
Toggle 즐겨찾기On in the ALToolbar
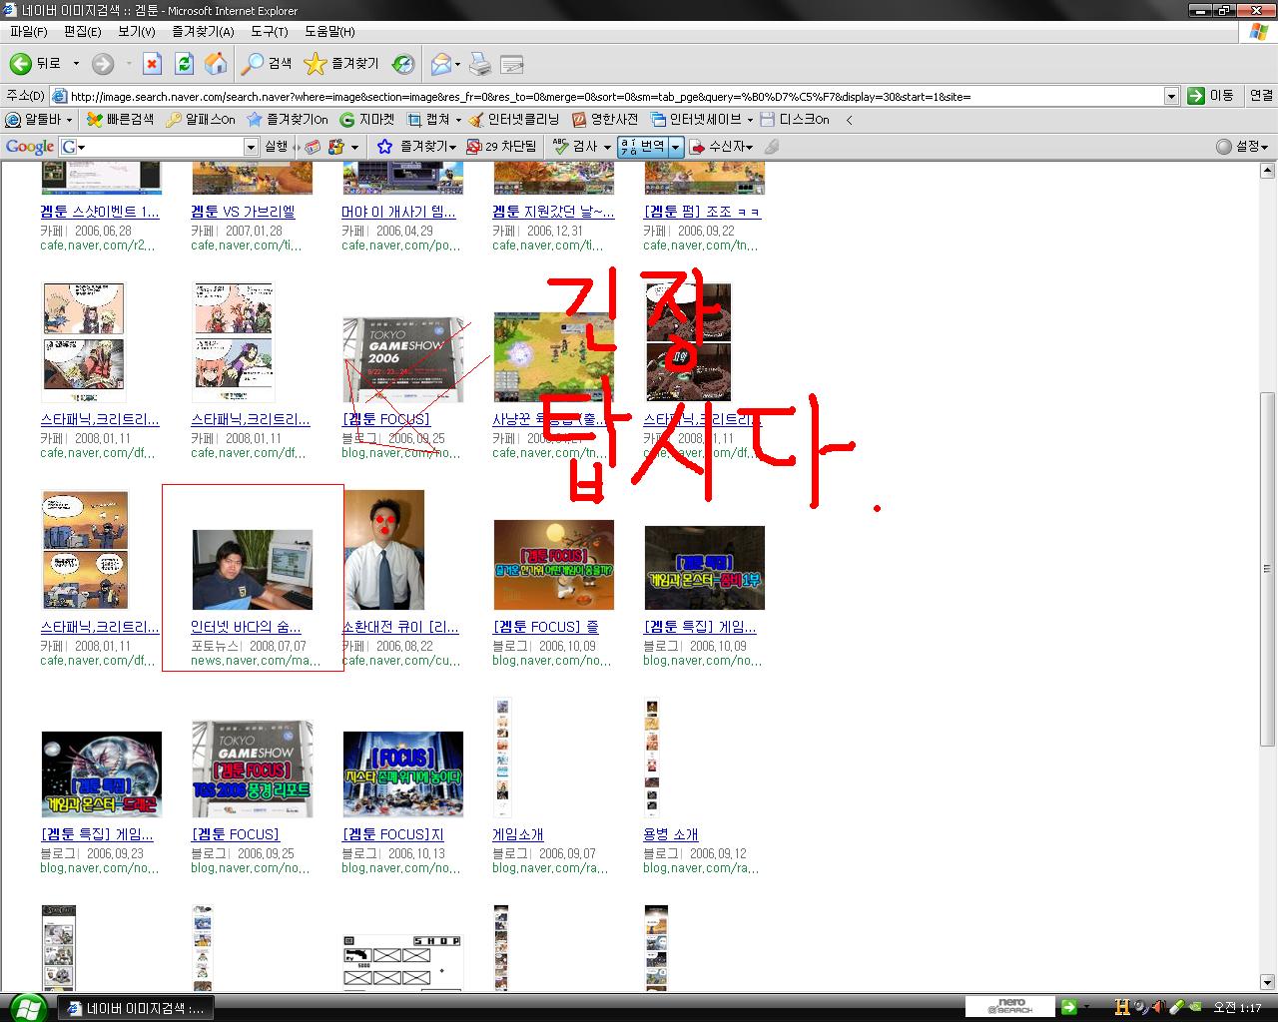(x=288, y=120)
